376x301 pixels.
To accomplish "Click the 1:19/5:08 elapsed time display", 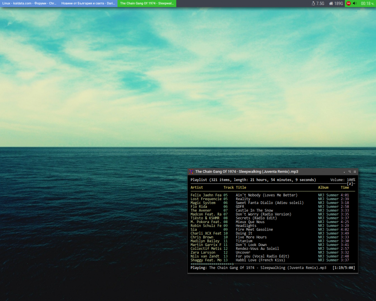I will pyautogui.click(x=344, y=268).
